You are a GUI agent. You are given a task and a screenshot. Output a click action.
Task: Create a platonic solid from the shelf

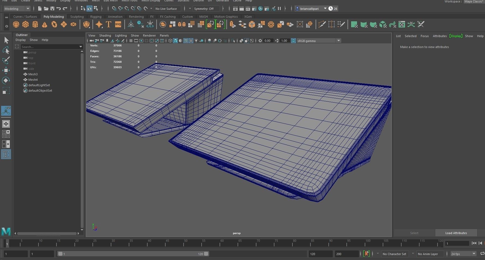(86, 25)
